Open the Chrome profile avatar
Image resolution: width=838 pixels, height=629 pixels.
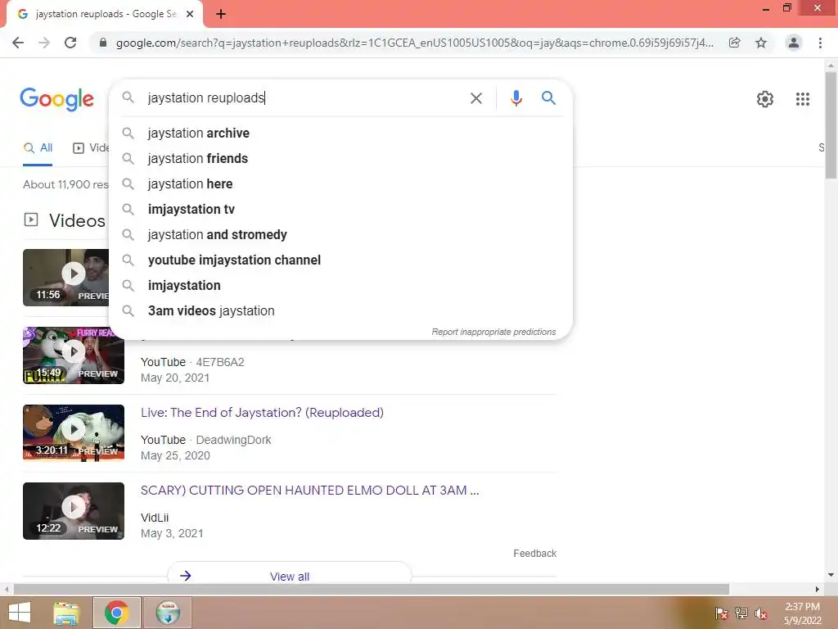click(x=794, y=43)
